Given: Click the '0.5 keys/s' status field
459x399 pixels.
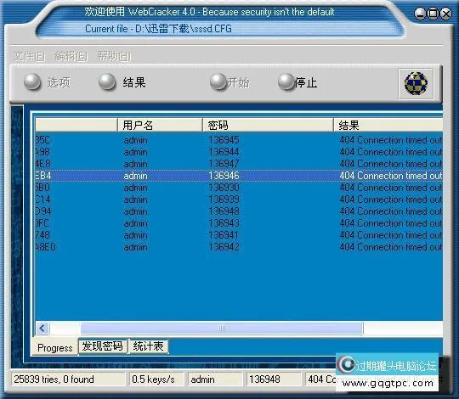Looking at the screenshot, I should [x=156, y=379].
